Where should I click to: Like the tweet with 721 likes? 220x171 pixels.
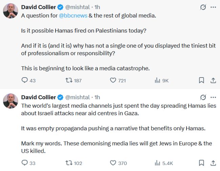[113, 80]
